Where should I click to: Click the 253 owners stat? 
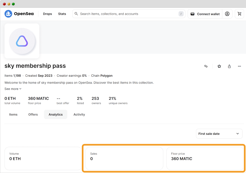tap(96, 100)
